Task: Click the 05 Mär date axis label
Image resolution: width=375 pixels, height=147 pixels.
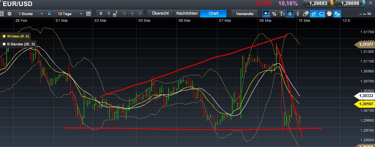Action: (144, 20)
